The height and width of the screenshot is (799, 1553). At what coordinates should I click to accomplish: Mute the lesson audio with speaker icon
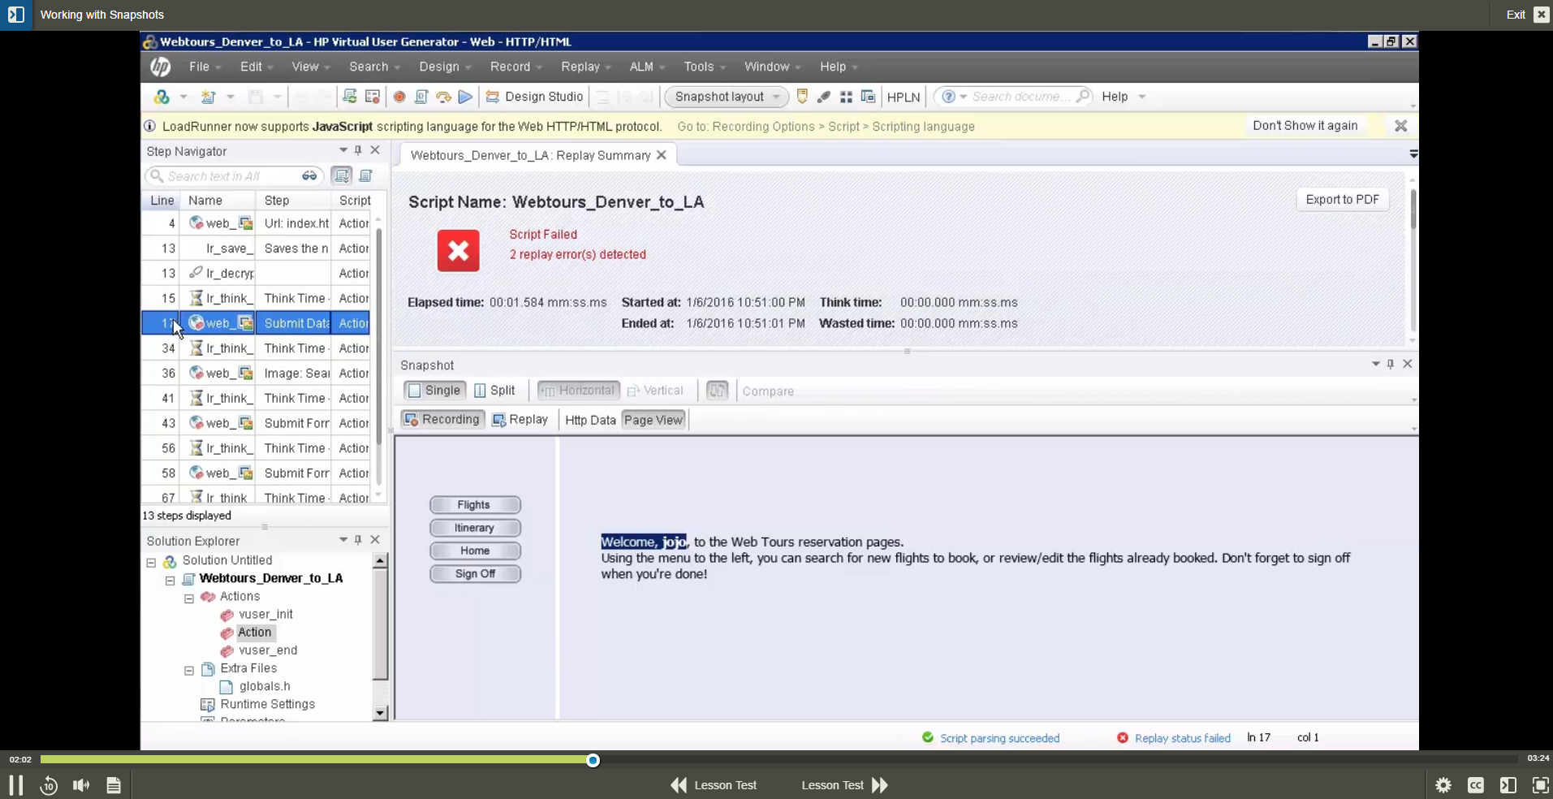81,785
